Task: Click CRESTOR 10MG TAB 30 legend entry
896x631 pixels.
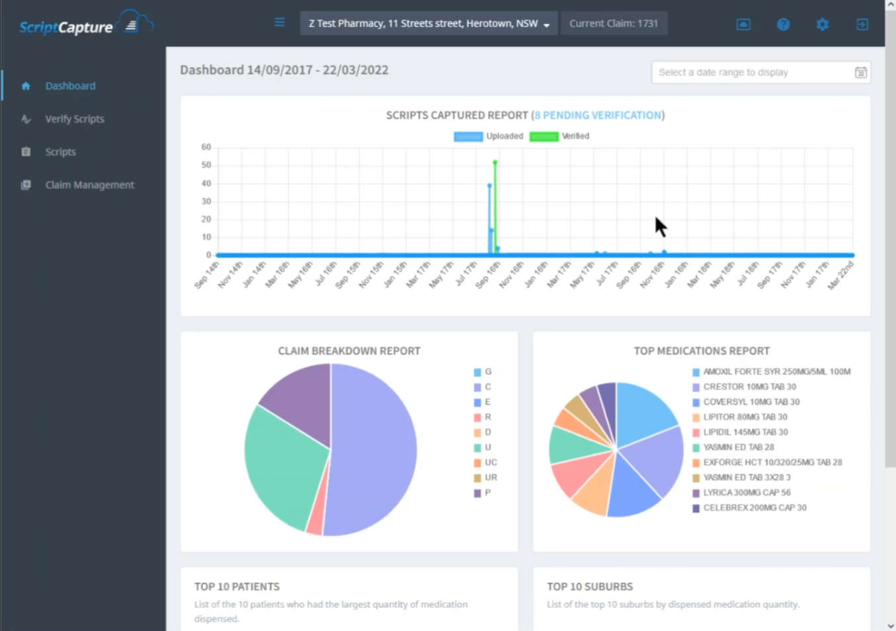Action: pos(744,387)
